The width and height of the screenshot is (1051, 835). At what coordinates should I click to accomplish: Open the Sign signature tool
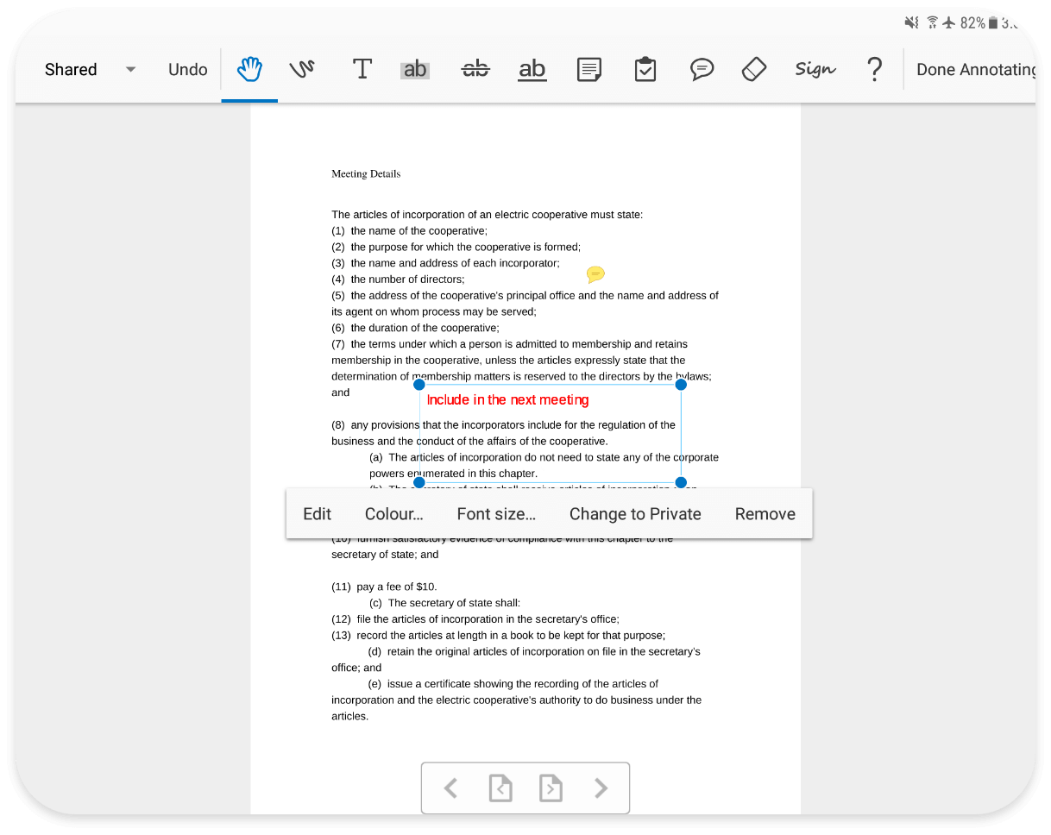click(815, 69)
